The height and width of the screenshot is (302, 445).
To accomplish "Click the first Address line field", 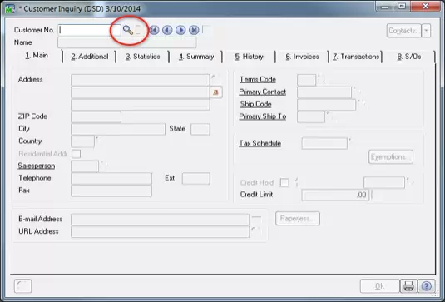I will 141,80.
